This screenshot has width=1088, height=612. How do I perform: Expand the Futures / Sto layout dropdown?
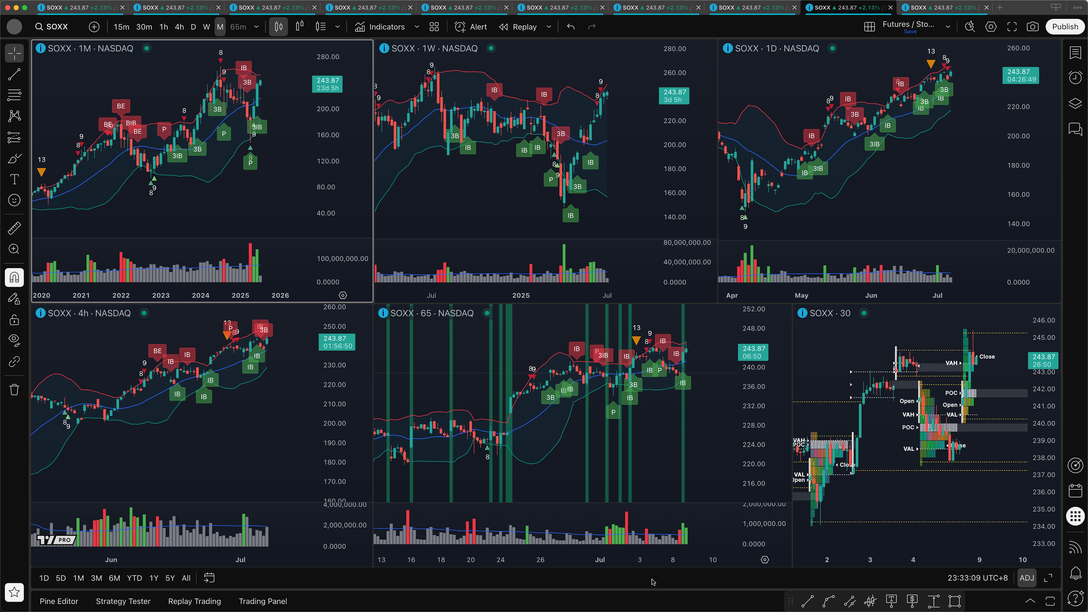948,27
